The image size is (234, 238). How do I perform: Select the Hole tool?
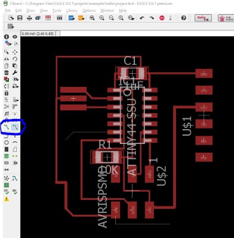(x=7, y=163)
